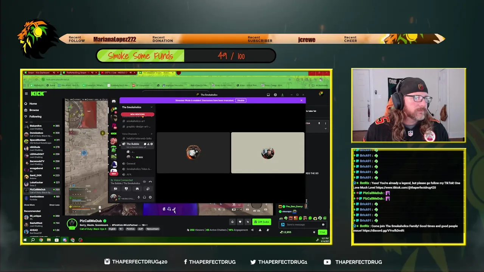Image resolution: width=484 pixels, height=272 pixels.
Task: Expand the Kick chat header chevron
Action: [x=326, y=128]
